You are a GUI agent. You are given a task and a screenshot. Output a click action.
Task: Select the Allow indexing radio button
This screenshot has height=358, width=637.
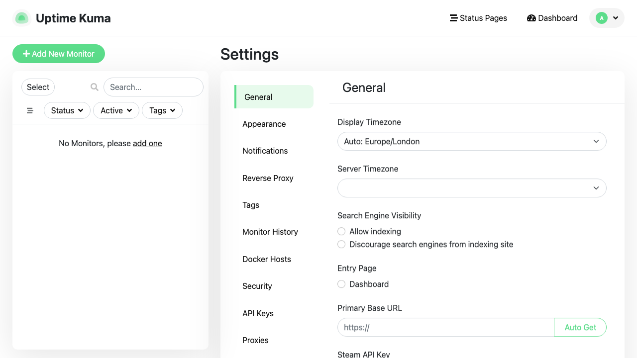pyautogui.click(x=341, y=231)
